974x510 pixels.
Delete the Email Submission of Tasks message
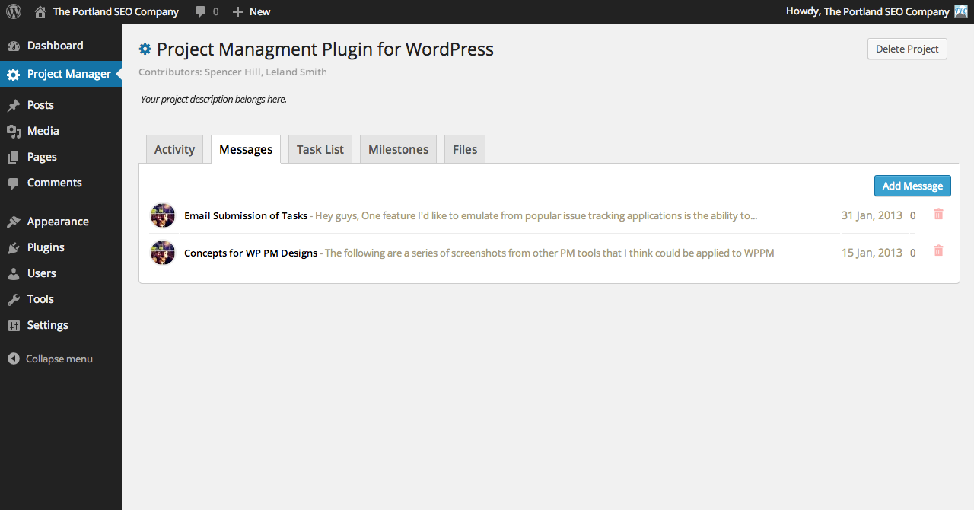938,215
